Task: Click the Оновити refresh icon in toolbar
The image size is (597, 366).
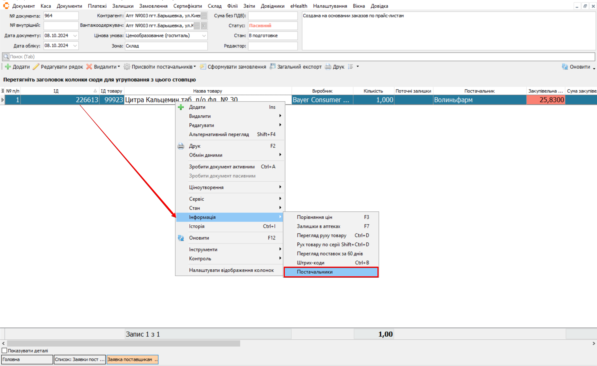Action: click(x=565, y=67)
